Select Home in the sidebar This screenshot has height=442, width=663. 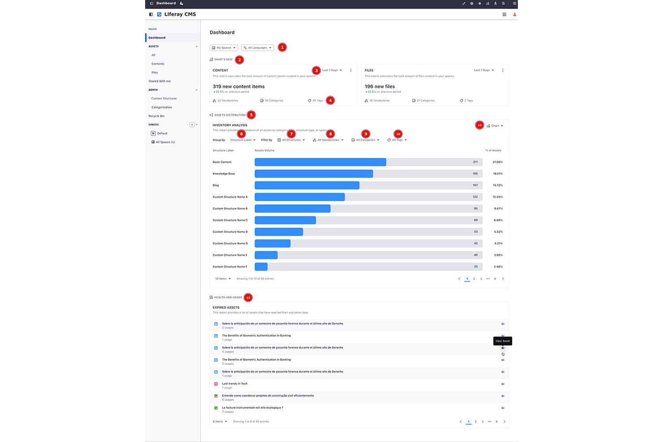[153, 29]
